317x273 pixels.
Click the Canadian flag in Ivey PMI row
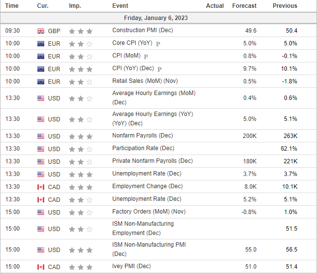click(41, 267)
